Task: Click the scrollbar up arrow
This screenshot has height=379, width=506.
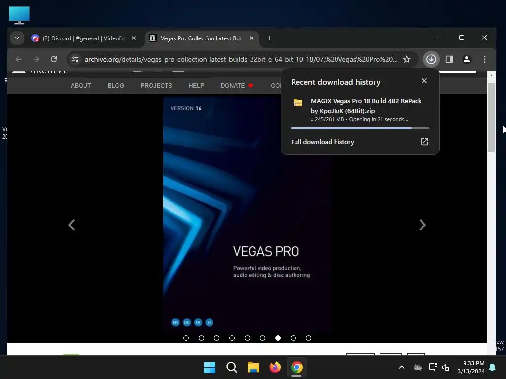Action: pyautogui.click(x=491, y=76)
